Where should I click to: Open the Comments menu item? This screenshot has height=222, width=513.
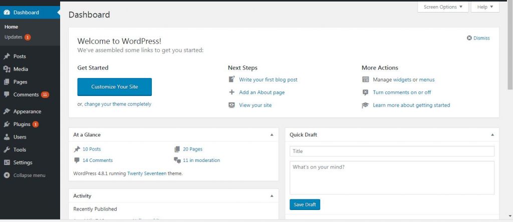[x=26, y=94]
